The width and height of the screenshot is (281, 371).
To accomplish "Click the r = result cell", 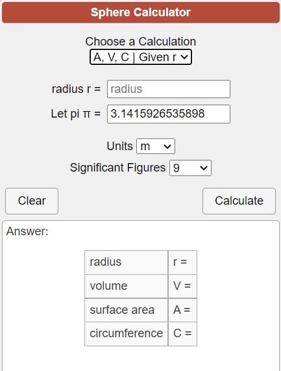I will pos(182,262).
